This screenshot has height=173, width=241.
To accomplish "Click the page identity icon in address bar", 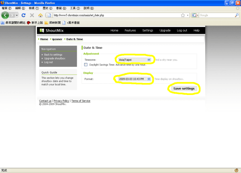I will tap(49, 15).
